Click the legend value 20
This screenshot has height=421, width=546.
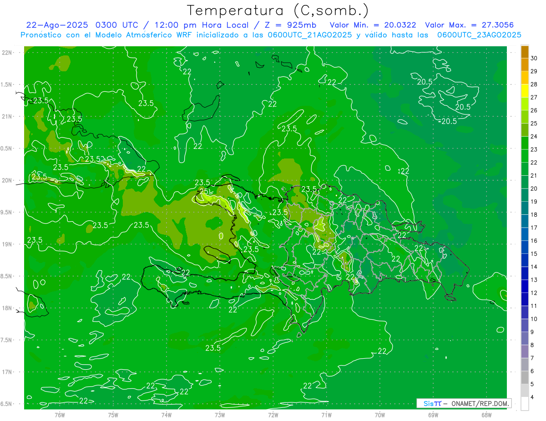click(534, 188)
